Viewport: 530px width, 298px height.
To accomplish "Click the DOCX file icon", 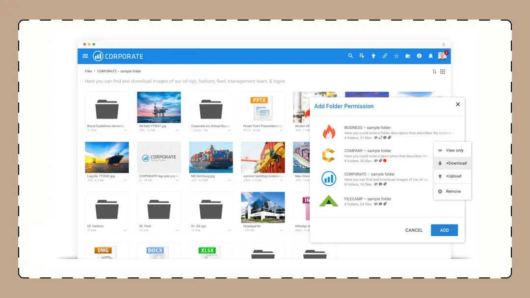I will tap(157, 252).
